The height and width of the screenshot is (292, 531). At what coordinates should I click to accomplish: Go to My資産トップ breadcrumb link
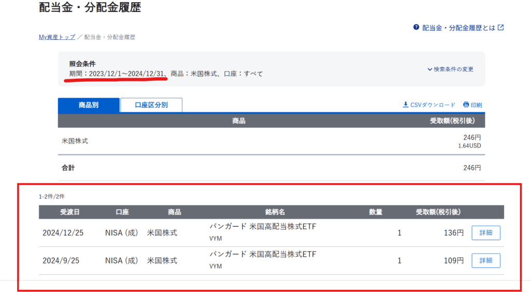click(57, 37)
